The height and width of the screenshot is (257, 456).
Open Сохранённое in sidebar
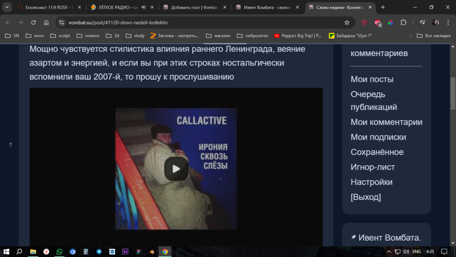pos(377,152)
